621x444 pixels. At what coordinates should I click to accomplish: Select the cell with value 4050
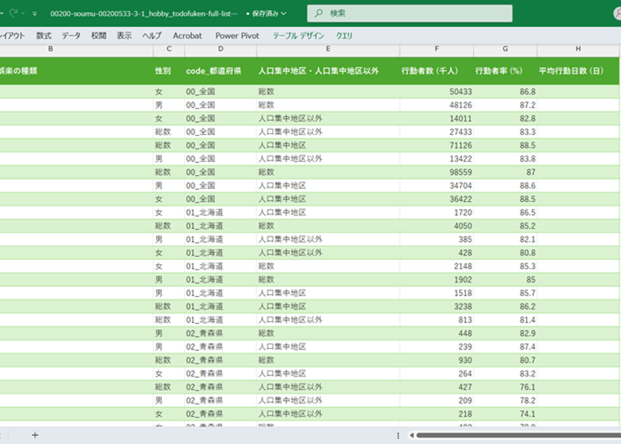pyautogui.click(x=436, y=226)
